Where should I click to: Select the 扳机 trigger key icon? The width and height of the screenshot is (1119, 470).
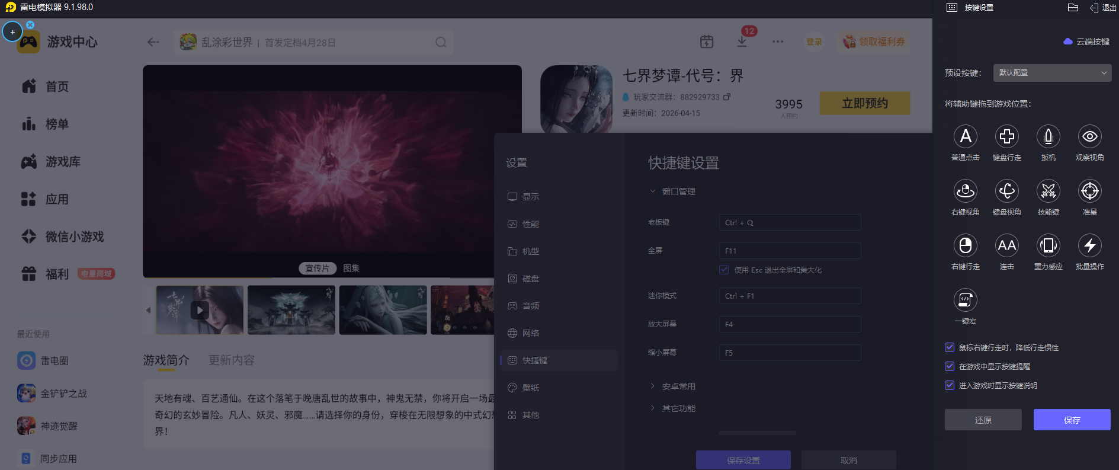(1048, 137)
